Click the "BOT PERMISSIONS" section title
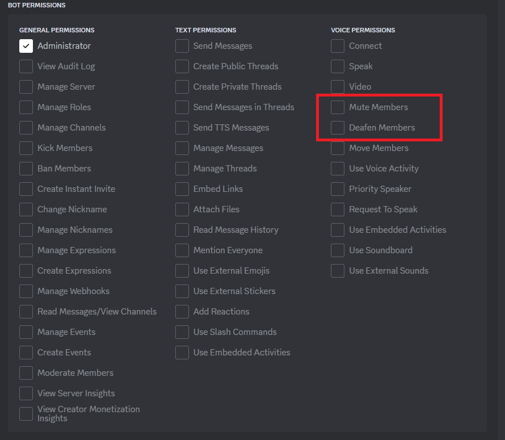The height and width of the screenshot is (440, 505). click(x=37, y=5)
